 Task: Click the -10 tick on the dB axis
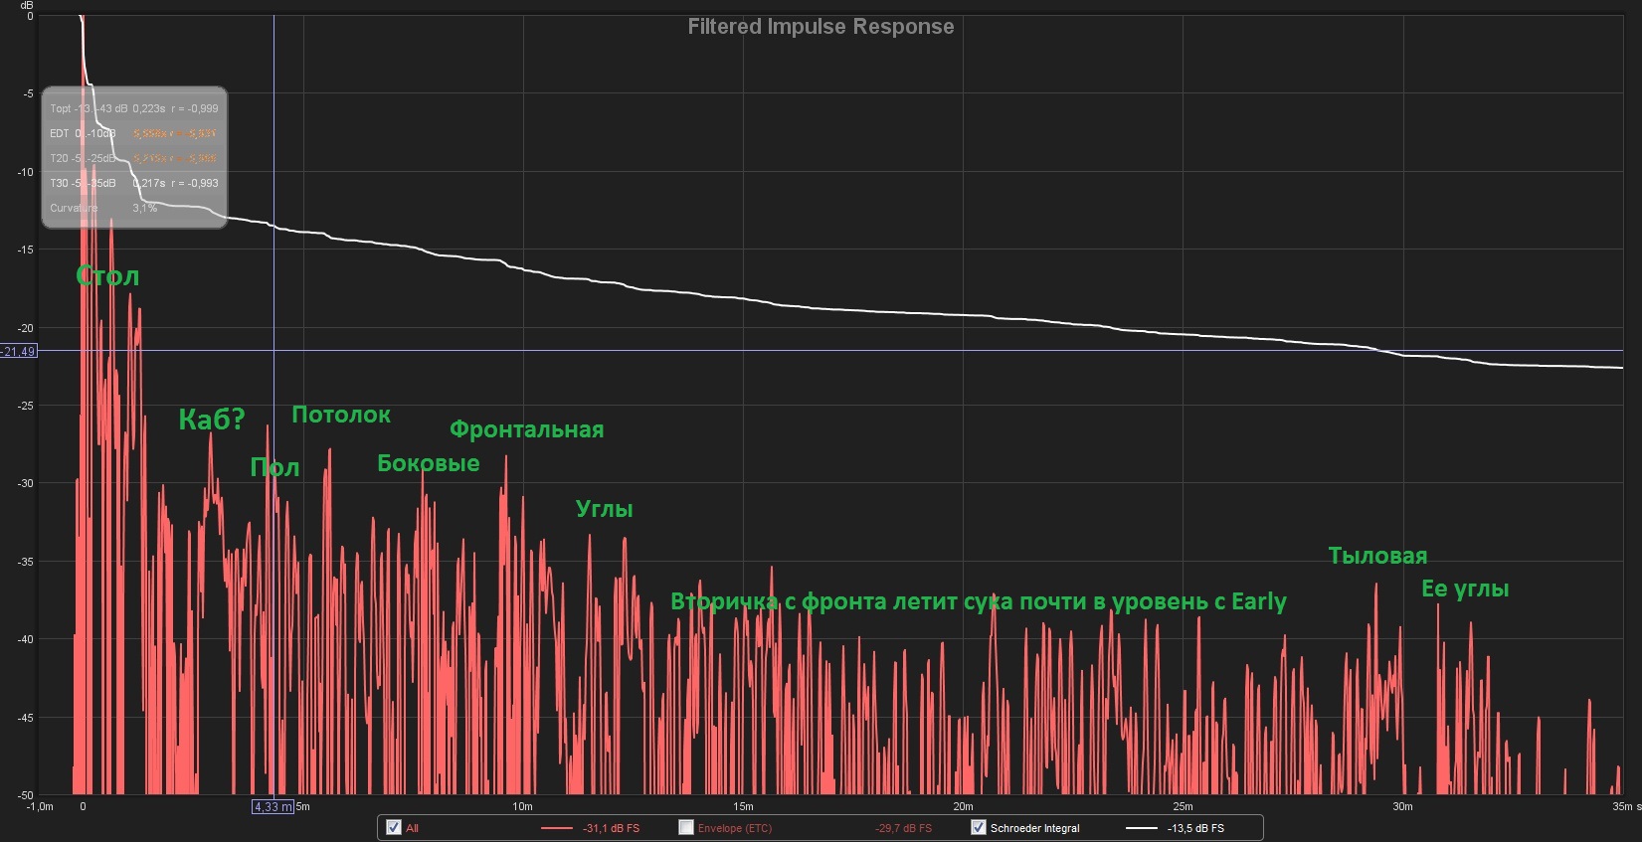point(25,172)
